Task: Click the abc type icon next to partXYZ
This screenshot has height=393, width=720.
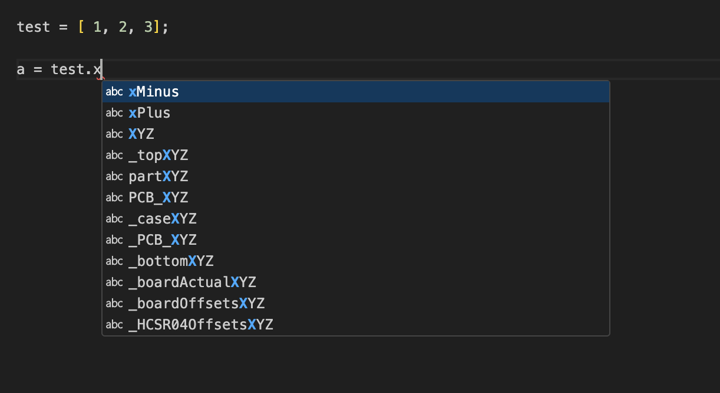Action: [x=114, y=176]
